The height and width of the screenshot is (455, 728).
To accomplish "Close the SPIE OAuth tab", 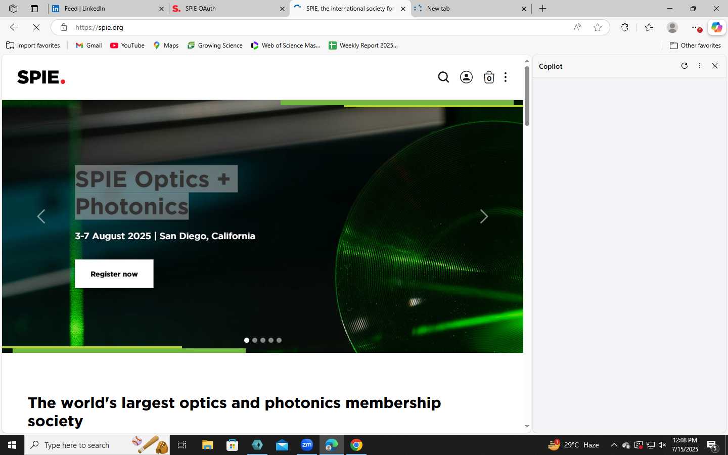I will pos(282,9).
